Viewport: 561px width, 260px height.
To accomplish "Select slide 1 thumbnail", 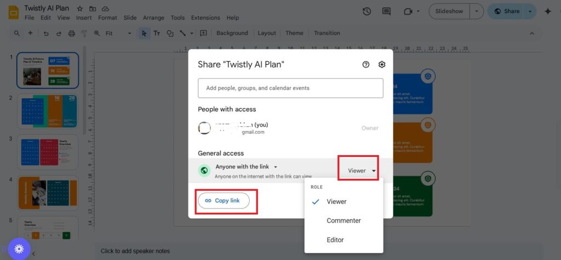I will [x=48, y=71].
